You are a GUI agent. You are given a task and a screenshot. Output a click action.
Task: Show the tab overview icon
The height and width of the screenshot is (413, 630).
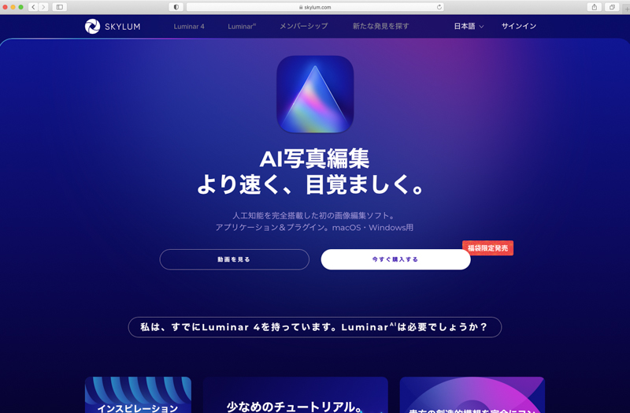[x=612, y=7]
